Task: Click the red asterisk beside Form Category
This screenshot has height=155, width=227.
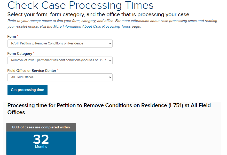Action: click(34, 53)
